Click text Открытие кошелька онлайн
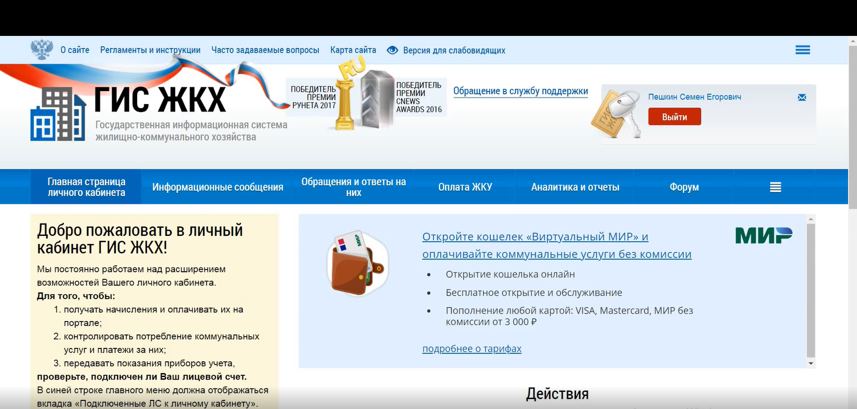 [x=510, y=274]
